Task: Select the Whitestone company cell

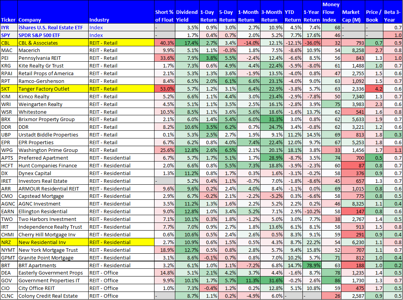Action: tap(53, 112)
